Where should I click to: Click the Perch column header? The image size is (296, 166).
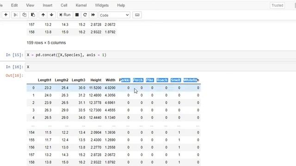(138, 80)
